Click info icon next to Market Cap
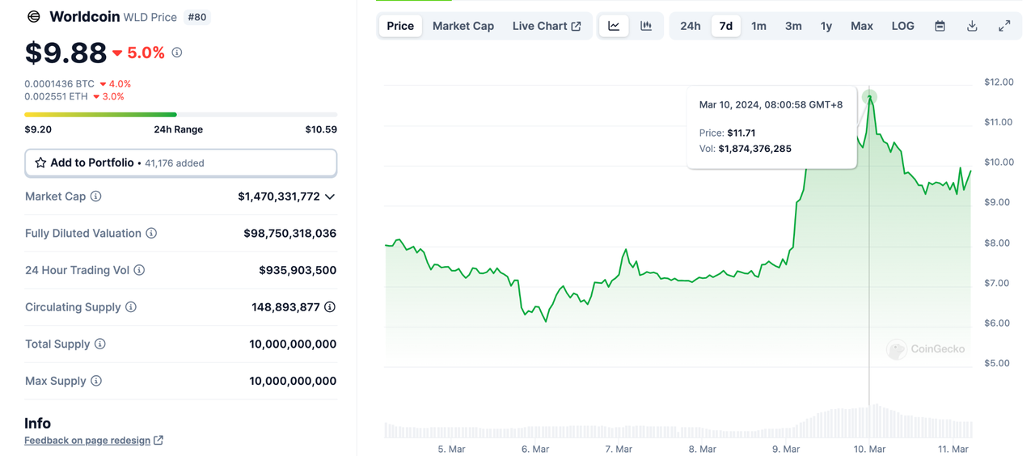This screenshot has height=456, width=1035. 96,196
